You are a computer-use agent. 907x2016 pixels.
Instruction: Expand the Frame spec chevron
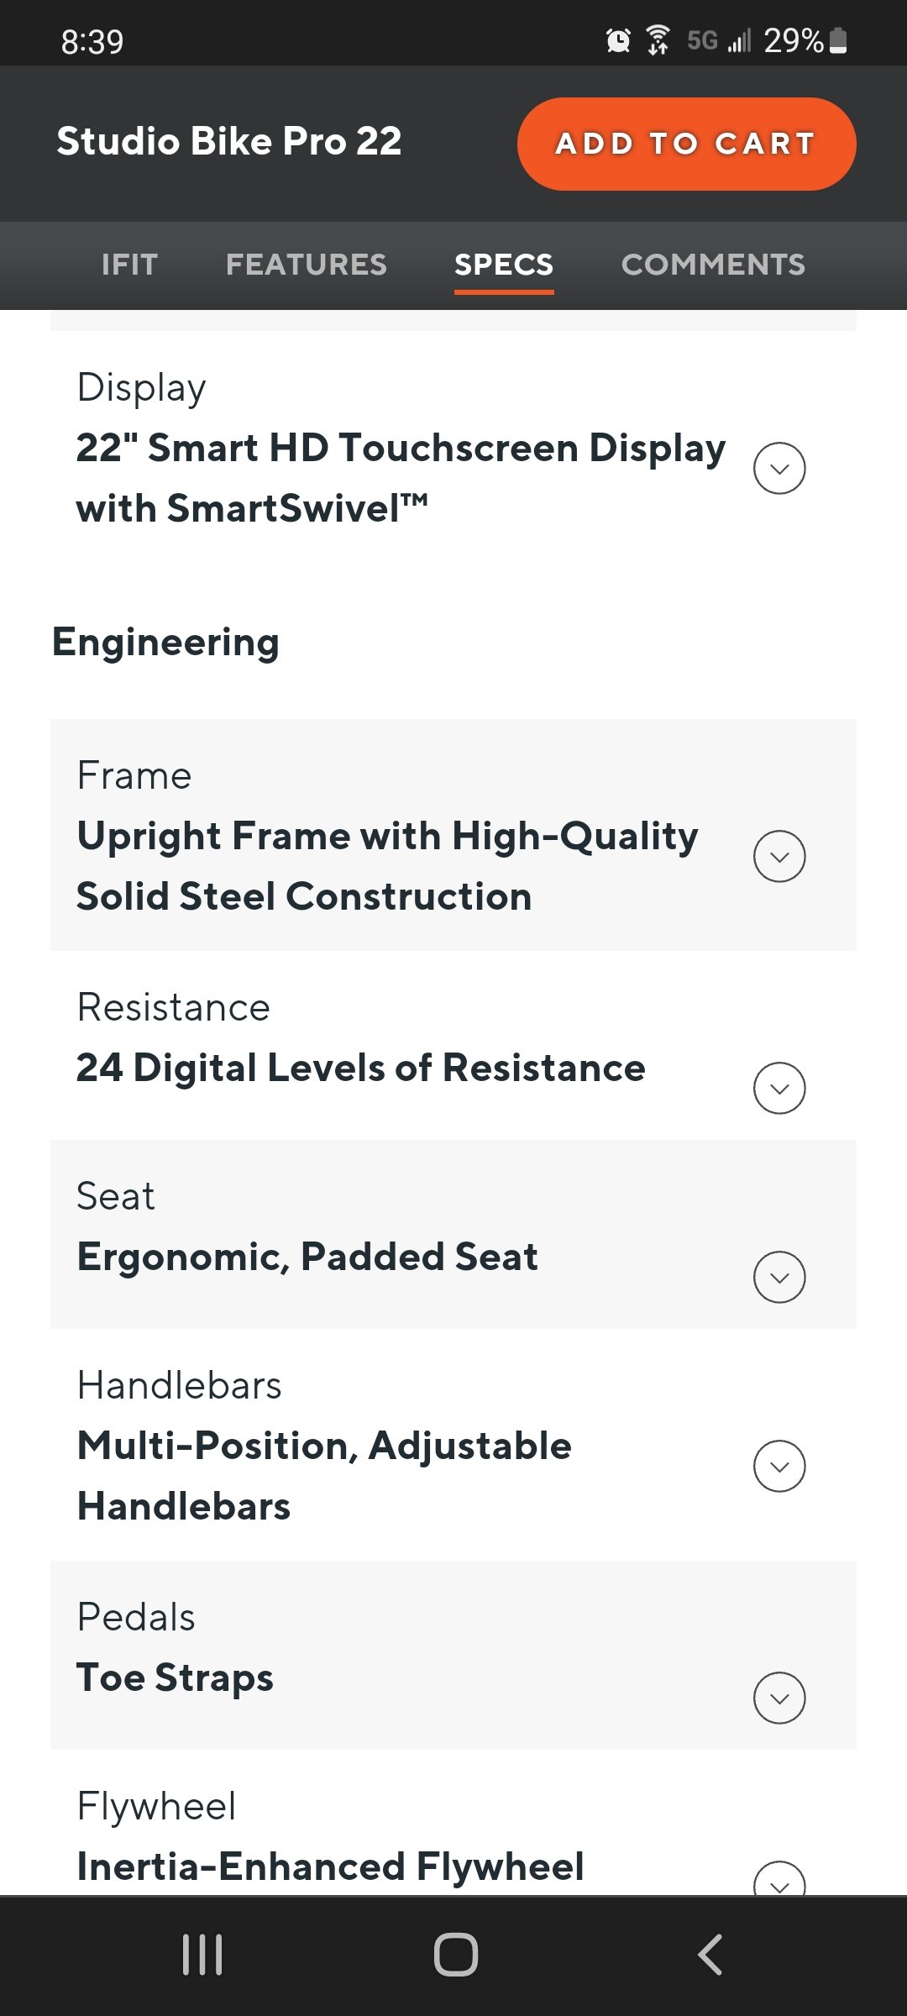779,856
